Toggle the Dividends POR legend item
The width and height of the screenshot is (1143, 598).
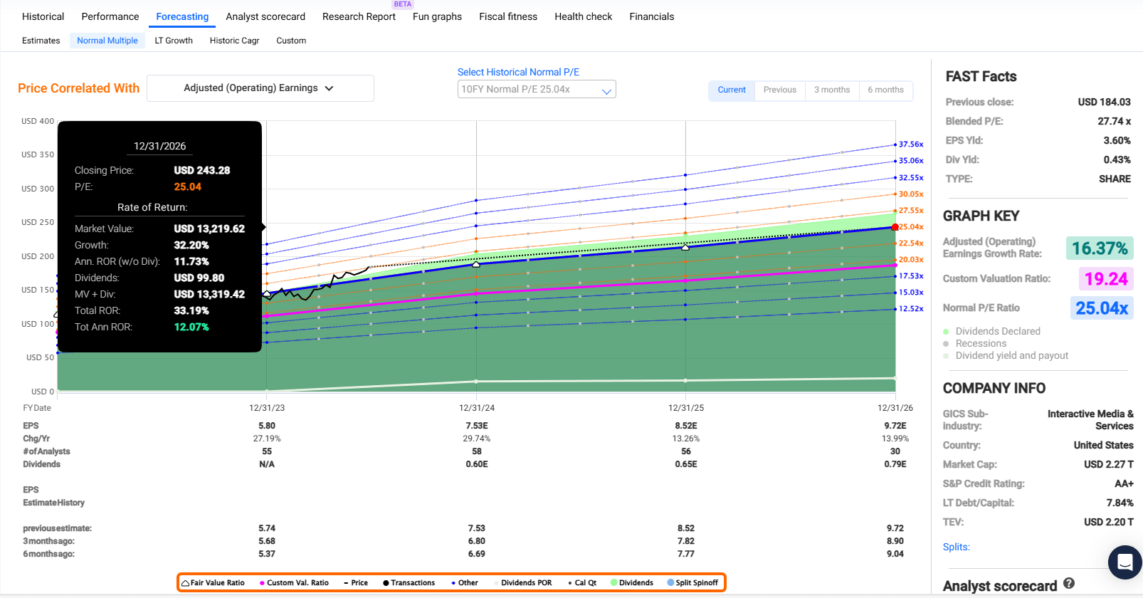pyautogui.click(x=522, y=583)
